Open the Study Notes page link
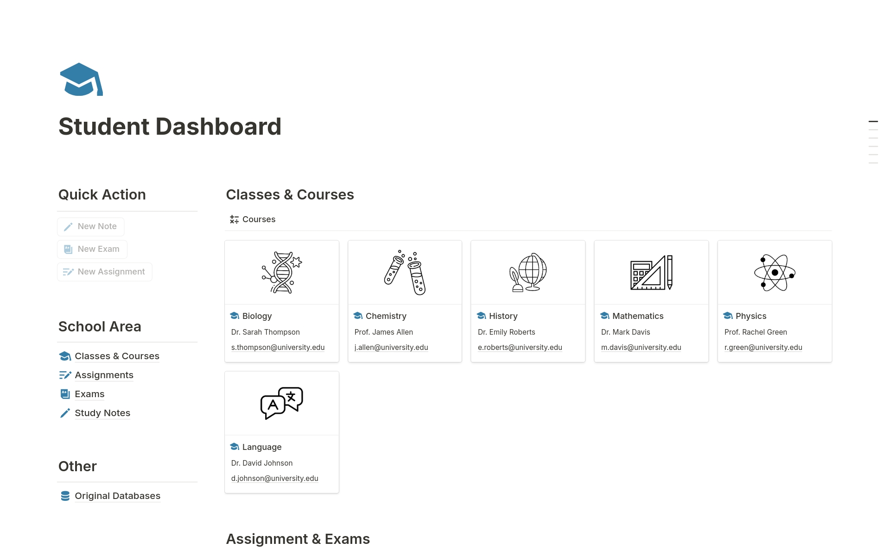The image size is (890, 555). point(102,412)
